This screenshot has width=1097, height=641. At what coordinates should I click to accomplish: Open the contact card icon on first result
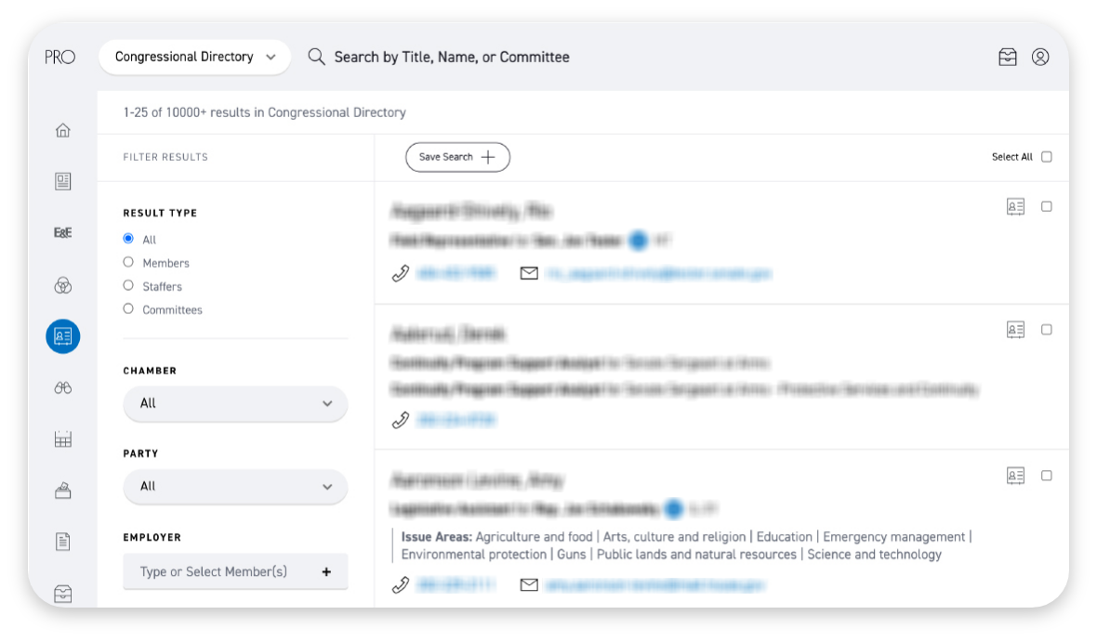click(x=1015, y=206)
